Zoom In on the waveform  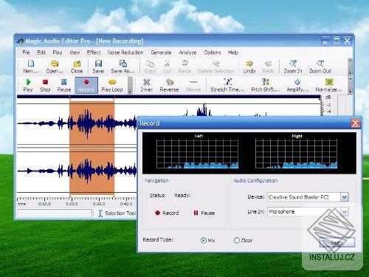tap(293, 66)
